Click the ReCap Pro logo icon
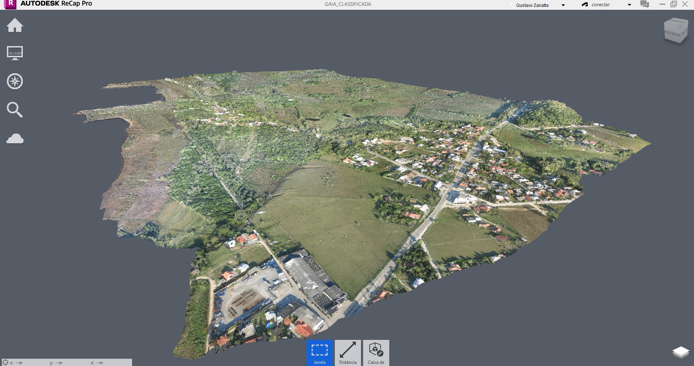This screenshot has height=366, width=694. coord(11,4)
